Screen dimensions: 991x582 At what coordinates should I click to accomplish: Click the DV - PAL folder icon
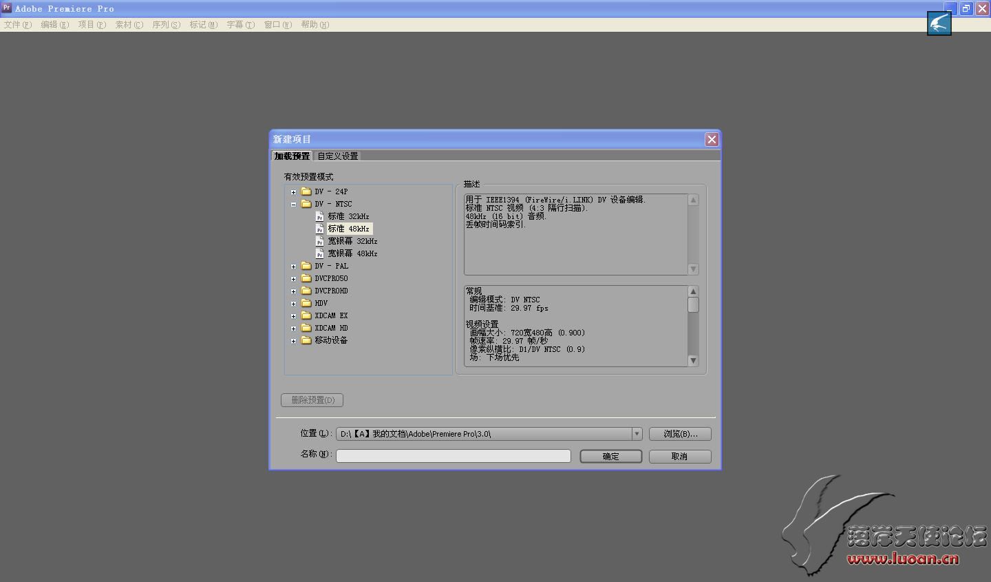point(306,266)
